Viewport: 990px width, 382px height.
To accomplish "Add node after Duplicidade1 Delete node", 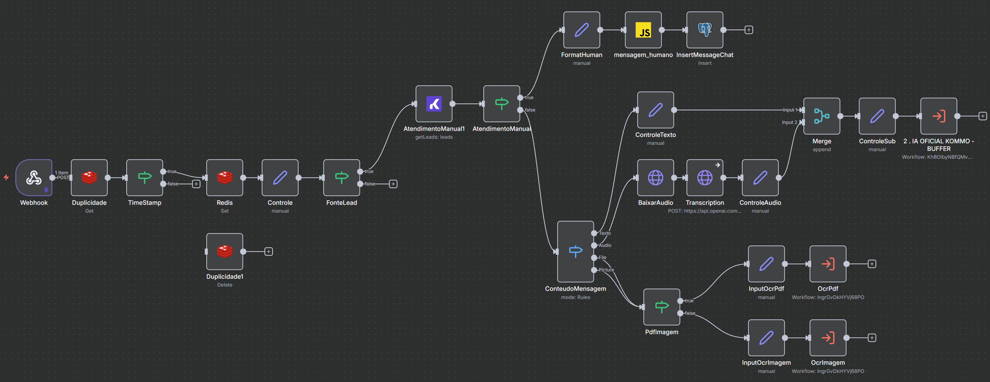I will (x=269, y=252).
